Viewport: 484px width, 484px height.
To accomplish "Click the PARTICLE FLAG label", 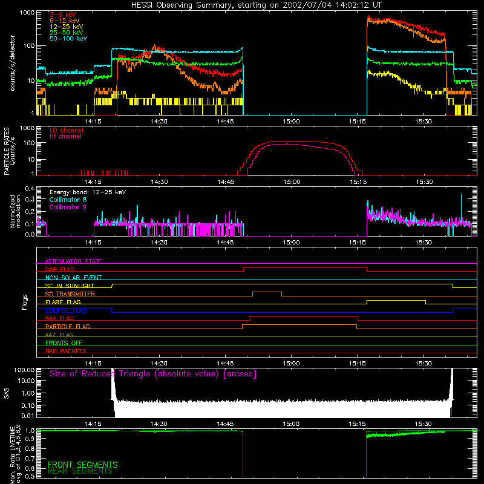I will tap(68, 326).
